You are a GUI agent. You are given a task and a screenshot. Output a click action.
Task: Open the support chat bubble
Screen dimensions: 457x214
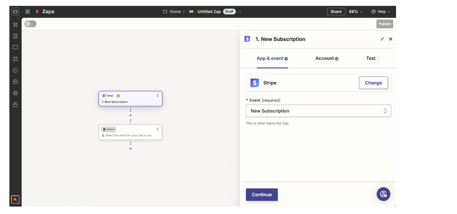[383, 194]
